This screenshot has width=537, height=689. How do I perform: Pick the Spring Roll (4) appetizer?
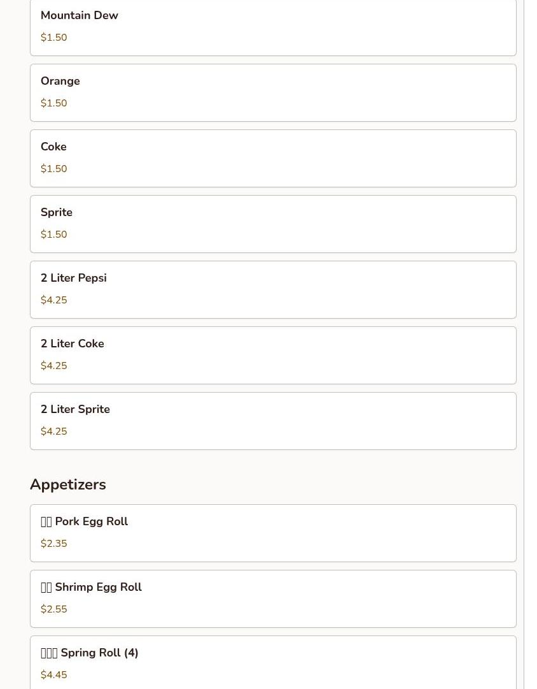(272, 663)
